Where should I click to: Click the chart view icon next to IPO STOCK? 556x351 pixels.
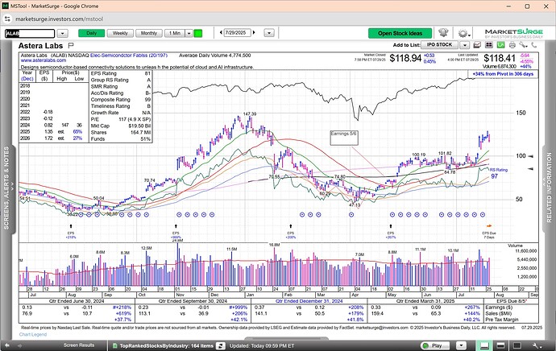point(477,45)
